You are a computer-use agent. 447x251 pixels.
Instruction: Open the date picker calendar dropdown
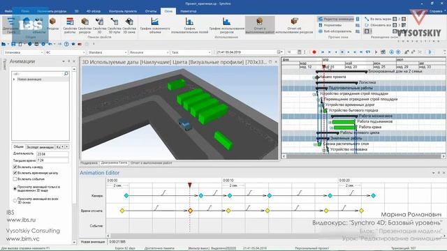[x=279, y=52]
